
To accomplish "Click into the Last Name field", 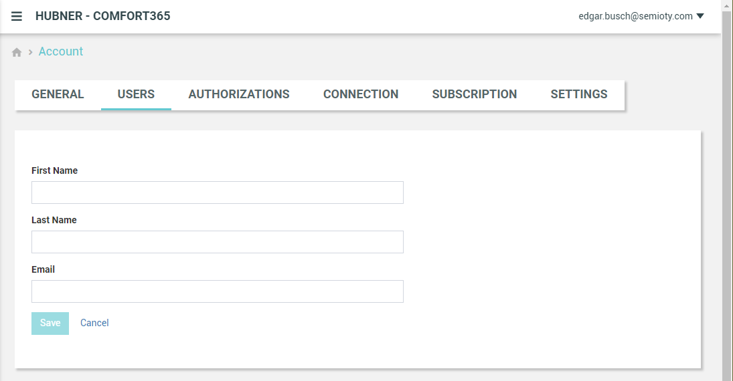I will pos(218,242).
